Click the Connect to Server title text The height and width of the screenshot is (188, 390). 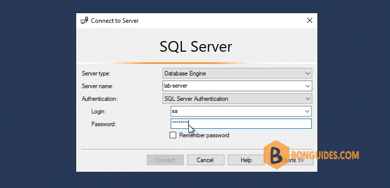tap(115, 21)
